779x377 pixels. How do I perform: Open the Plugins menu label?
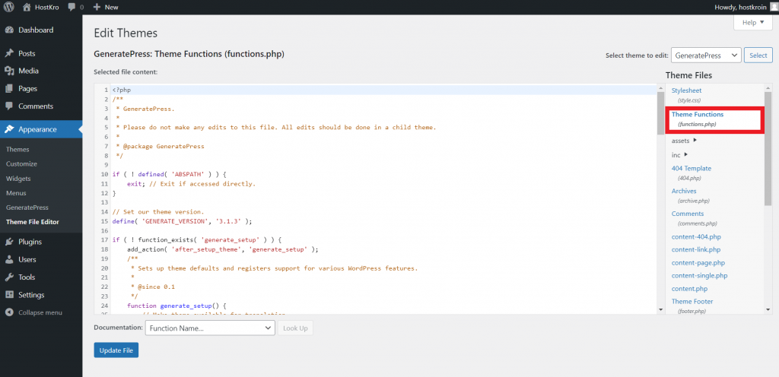coord(30,242)
